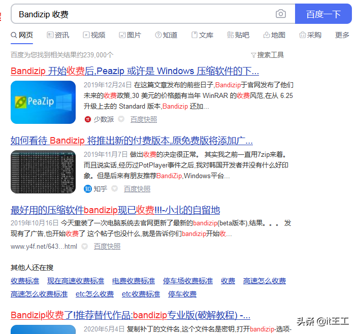Click the 百度一下 search button
This screenshot has width=357, height=334.
323,14
